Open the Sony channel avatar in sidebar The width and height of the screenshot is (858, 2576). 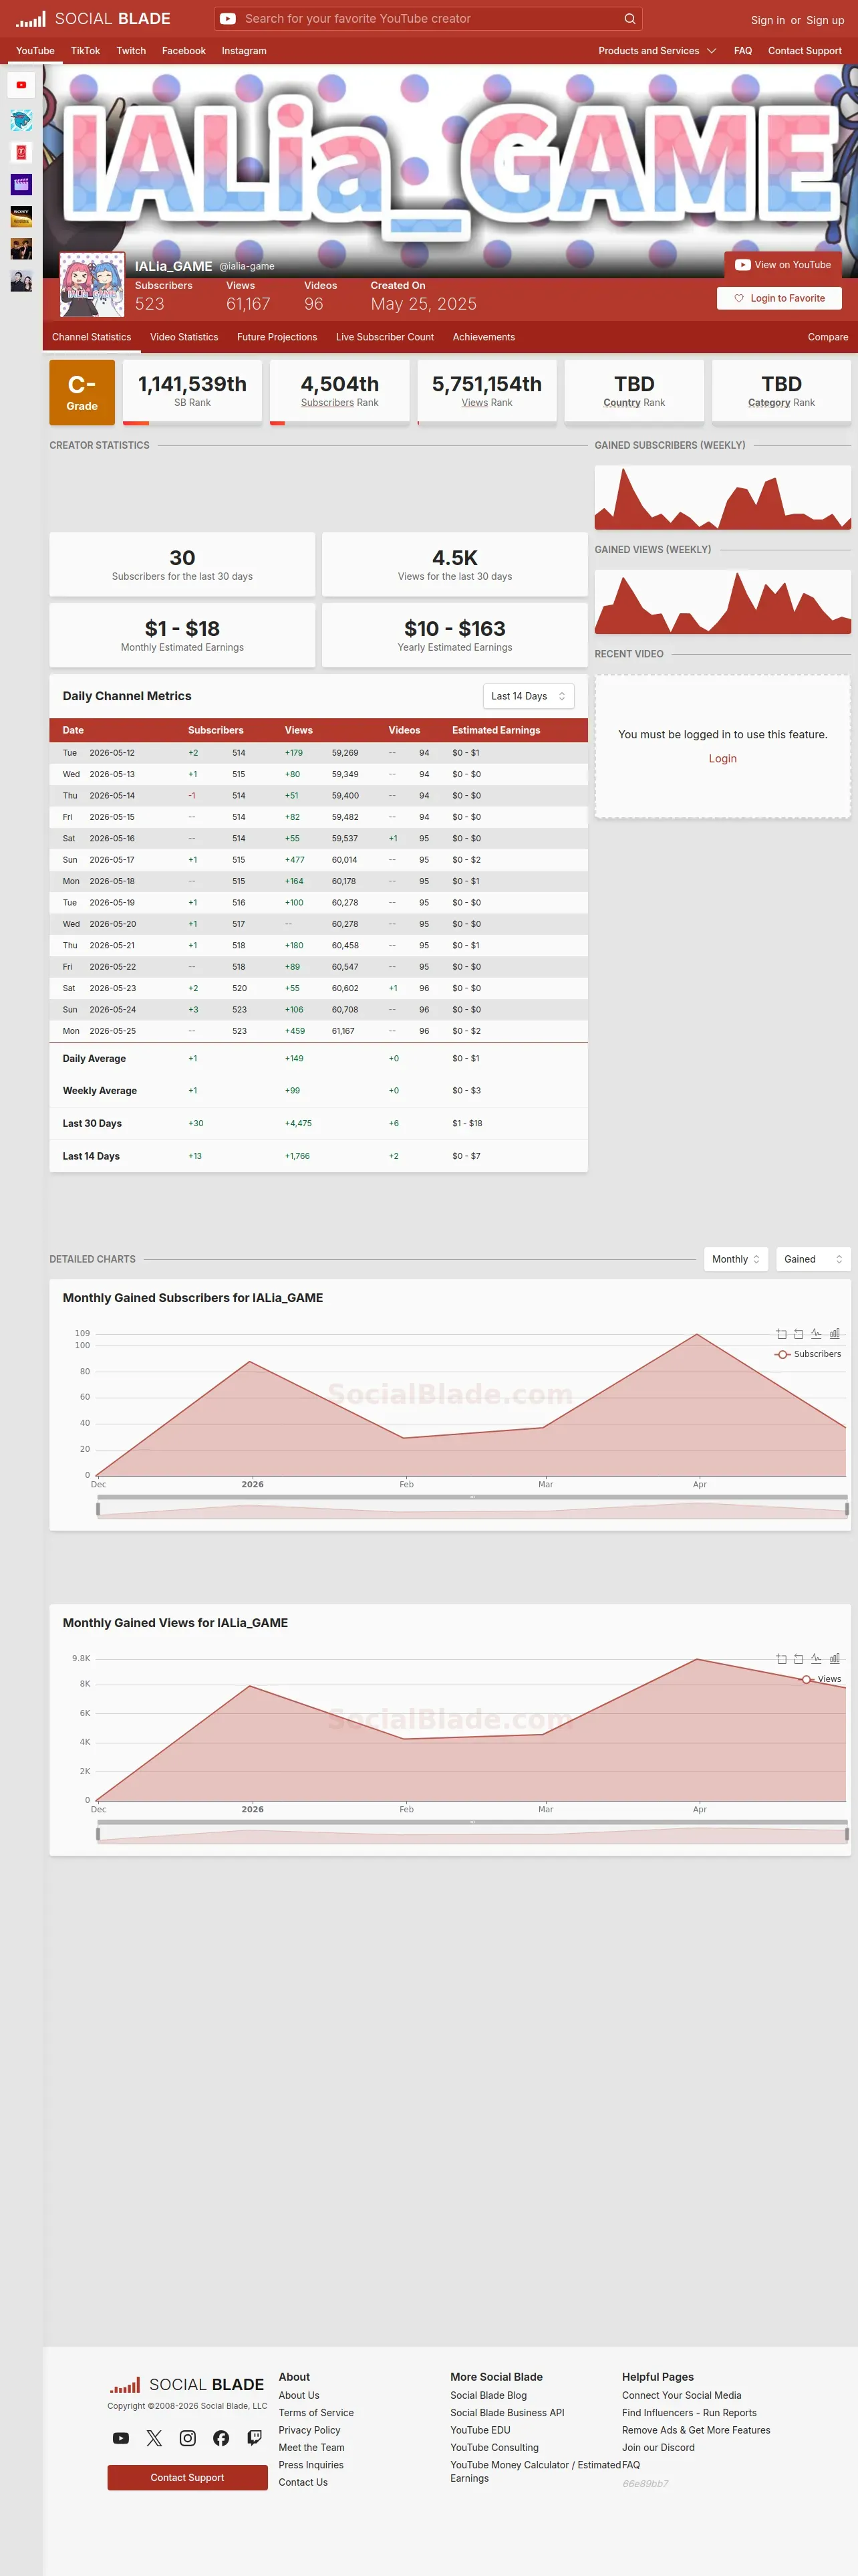pyautogui.click(x=21, y=216)
